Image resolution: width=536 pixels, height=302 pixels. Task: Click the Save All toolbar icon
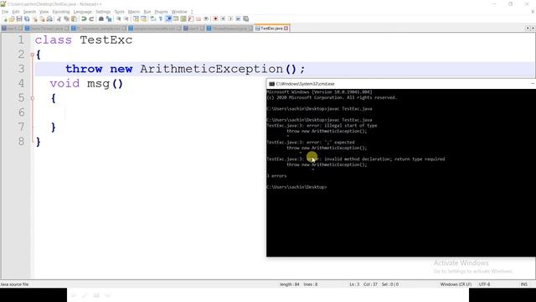(27, 18)
